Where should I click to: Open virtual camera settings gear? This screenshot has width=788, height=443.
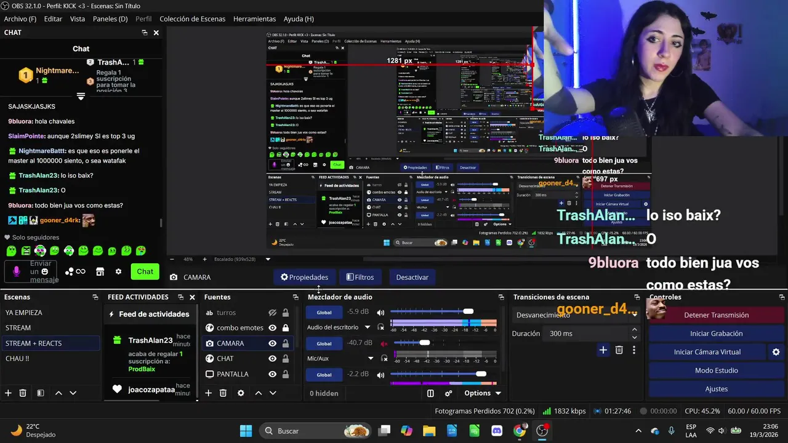point(776,352)
